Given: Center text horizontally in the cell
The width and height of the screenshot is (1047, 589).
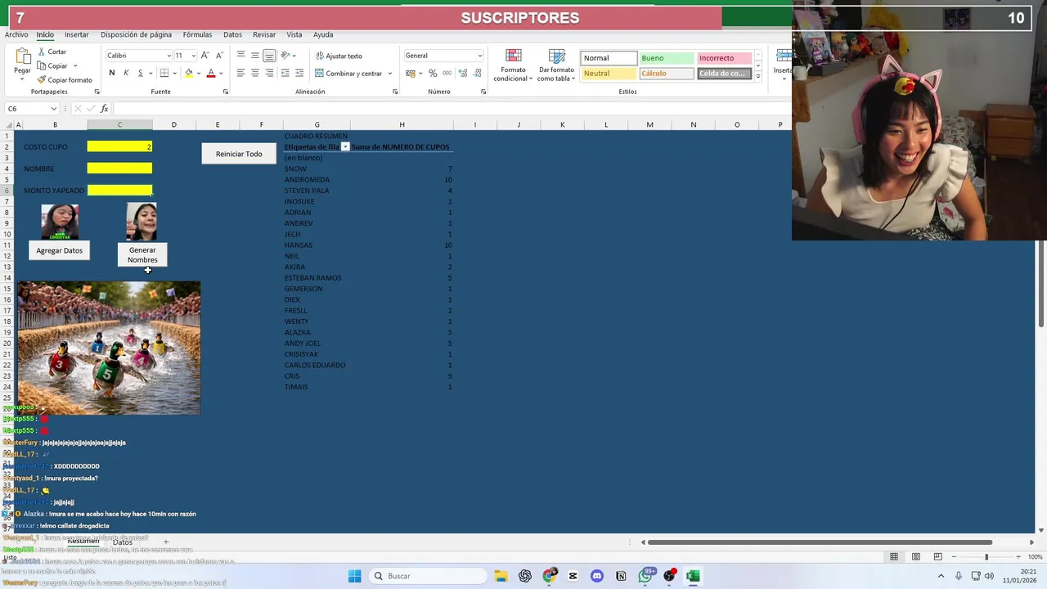Looking at the screenshot, I should (255, 73).
